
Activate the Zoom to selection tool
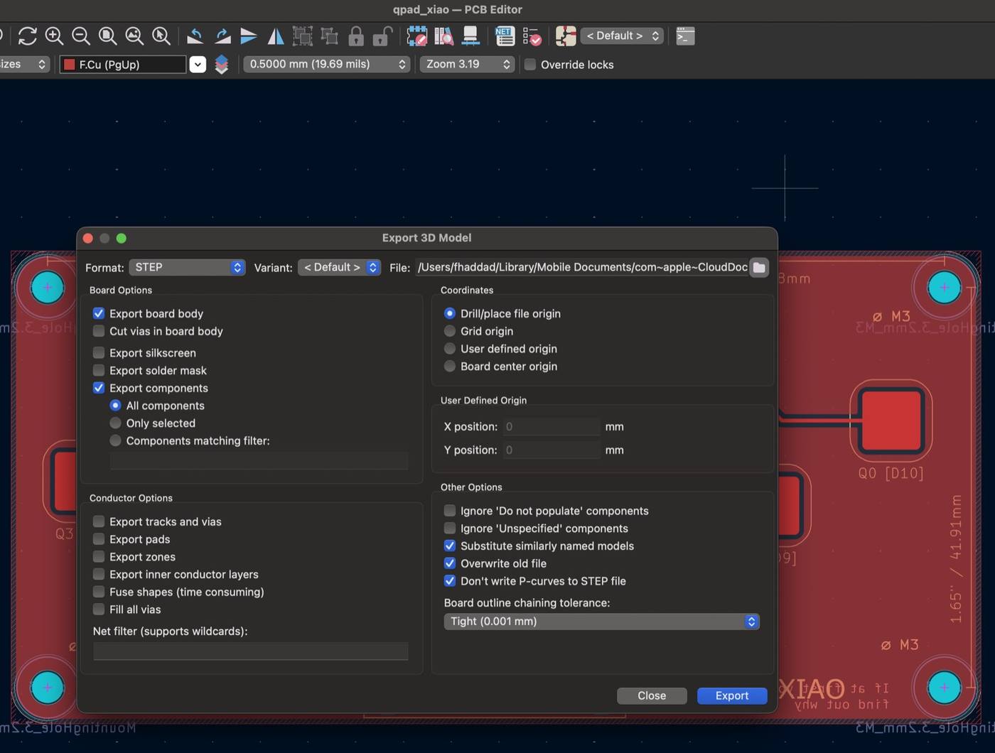(161, 36)
